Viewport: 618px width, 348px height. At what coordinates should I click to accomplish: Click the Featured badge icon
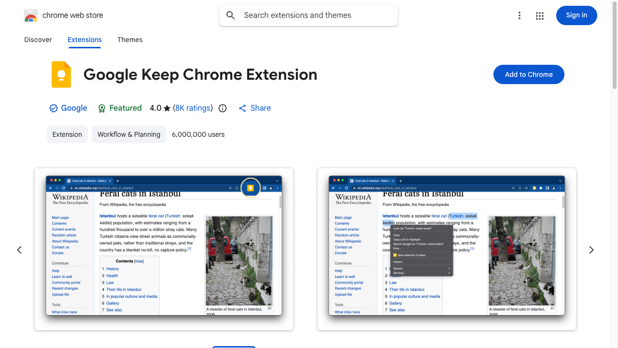[x=101, y=108]
